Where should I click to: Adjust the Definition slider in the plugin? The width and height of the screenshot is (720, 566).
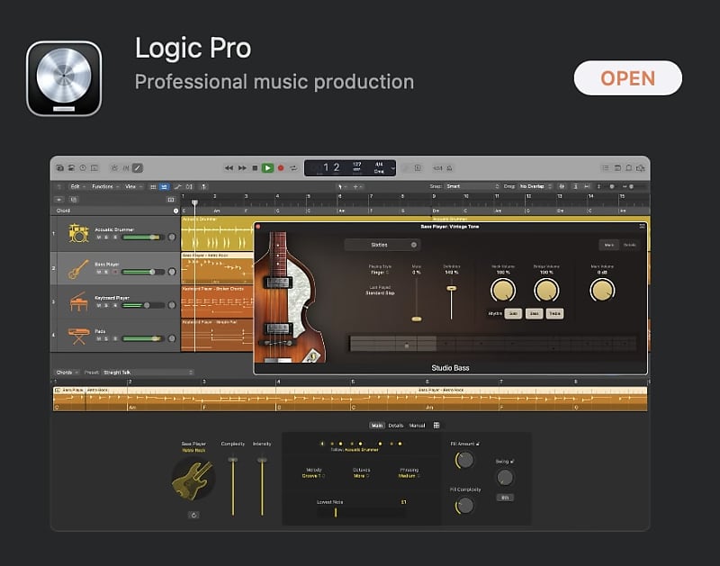coord(450,289)
